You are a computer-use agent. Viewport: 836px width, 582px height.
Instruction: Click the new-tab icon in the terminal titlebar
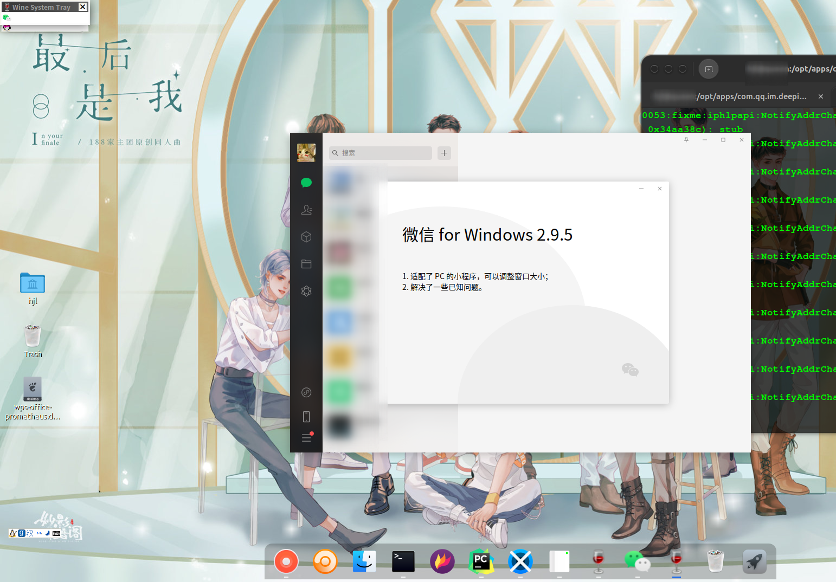pyautogui.click(x=709, y=69)
